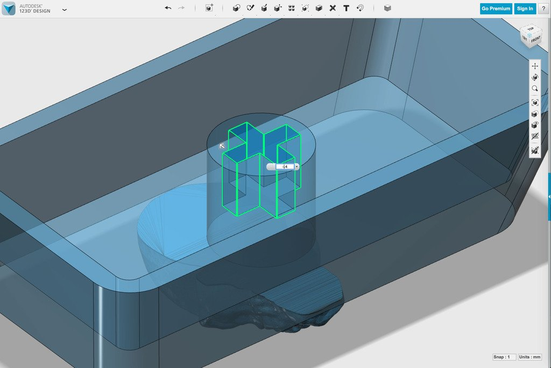Open the Pattern tool
The image size is (551, 368).
[x=291, y=8]
